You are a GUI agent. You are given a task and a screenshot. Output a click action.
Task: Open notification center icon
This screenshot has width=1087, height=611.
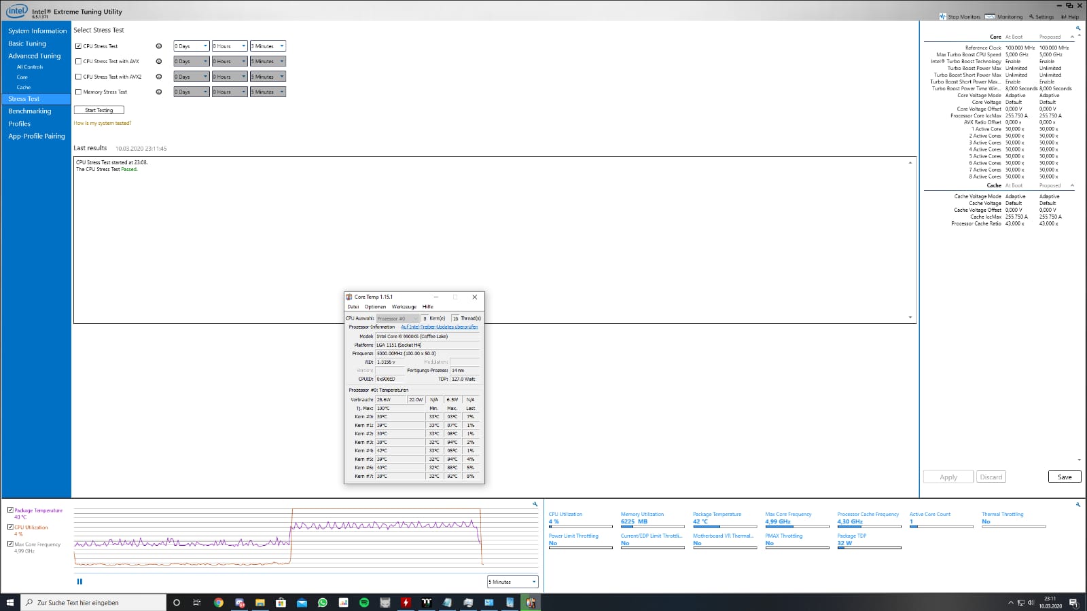coord(1073,602)
